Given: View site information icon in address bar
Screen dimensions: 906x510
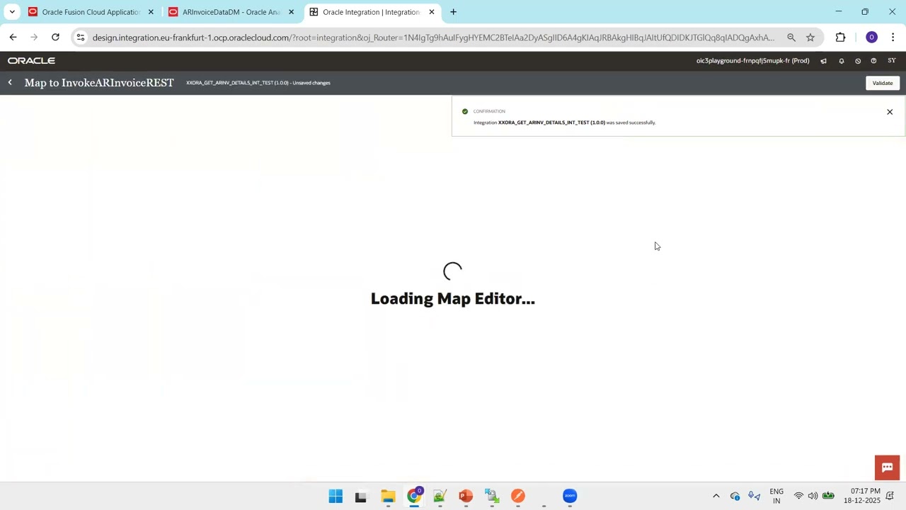Looking at the screenshot, I should click(x=81, y=38).
